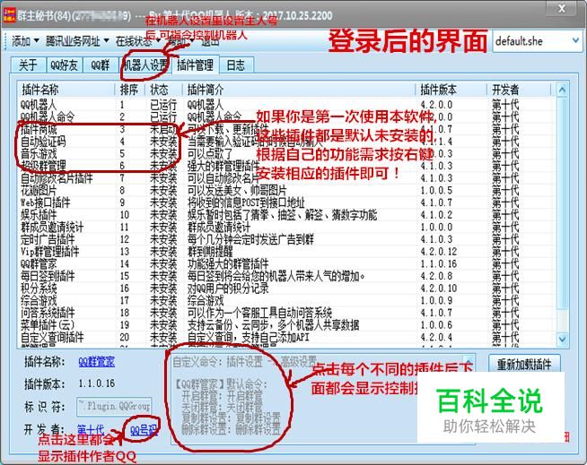Select the QQ机器人 plugin row

click(x=286, y=105)
